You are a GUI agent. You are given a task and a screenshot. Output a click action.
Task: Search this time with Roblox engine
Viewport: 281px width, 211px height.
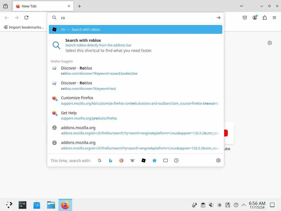click(x=144, y=160)
